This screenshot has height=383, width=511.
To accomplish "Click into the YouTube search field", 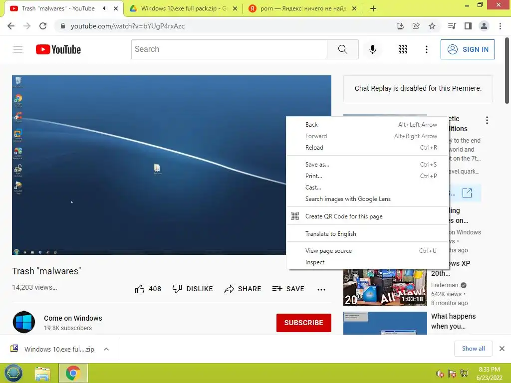I will point(229,49).
